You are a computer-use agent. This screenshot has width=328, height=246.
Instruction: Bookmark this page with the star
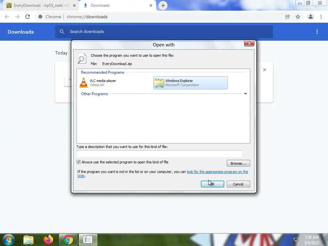[x=298, y=17]
